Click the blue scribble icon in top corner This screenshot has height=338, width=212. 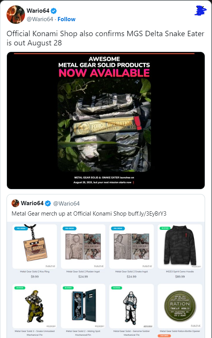[200, 10]
